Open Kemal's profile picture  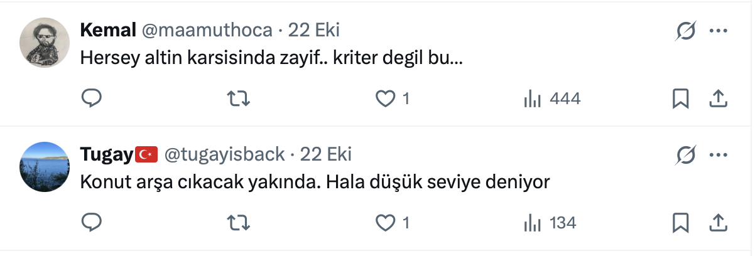pos(43,43)
